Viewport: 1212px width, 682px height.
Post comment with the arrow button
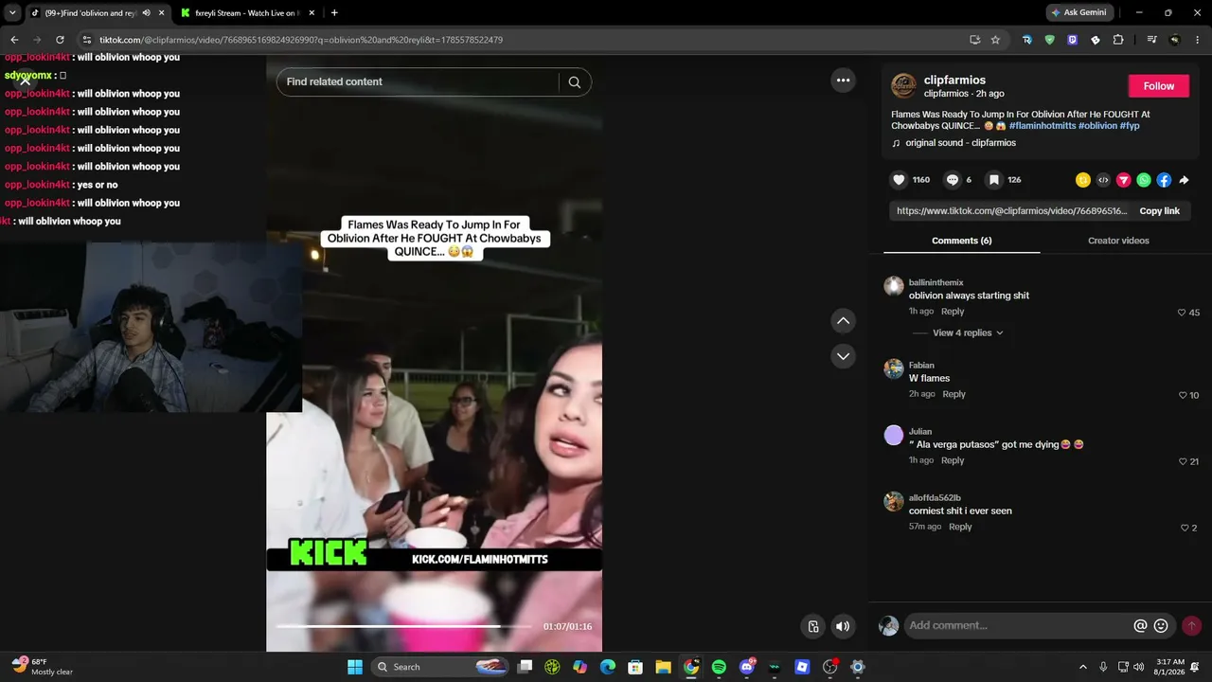1191,626
